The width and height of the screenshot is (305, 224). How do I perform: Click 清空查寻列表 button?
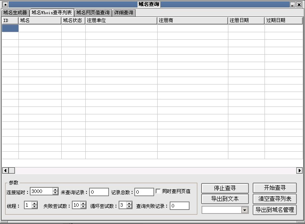click(274, 198)
